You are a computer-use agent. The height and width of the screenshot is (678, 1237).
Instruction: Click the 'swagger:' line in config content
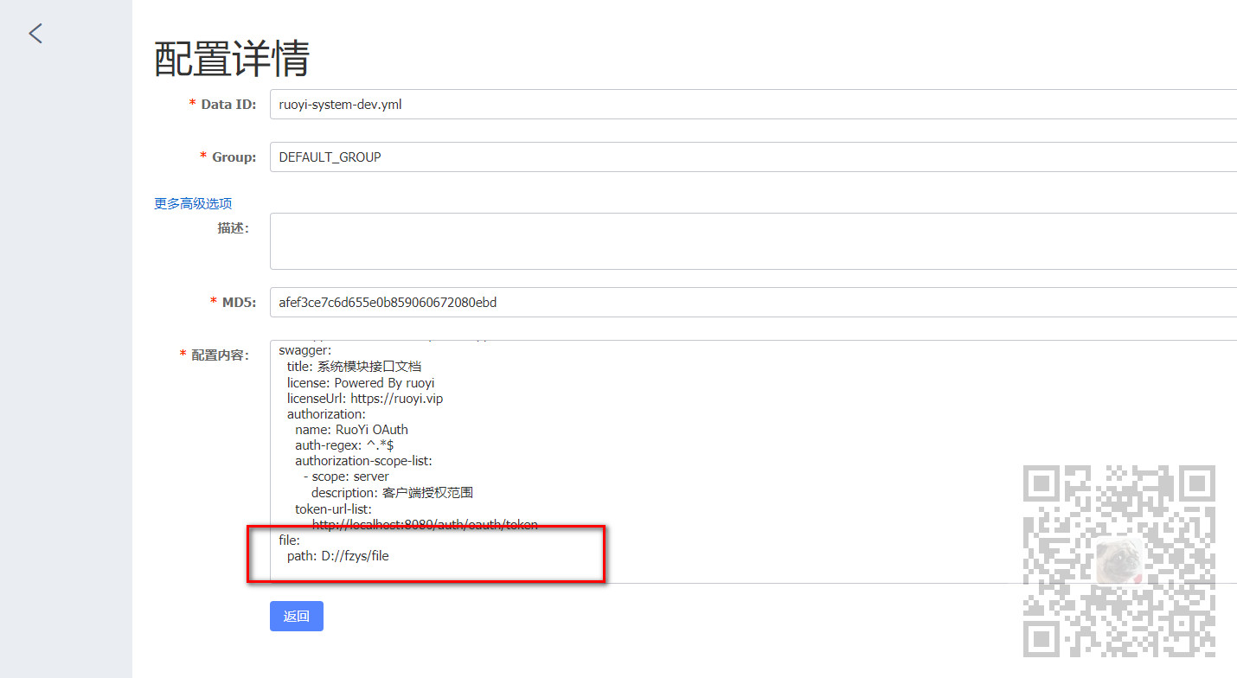point(304,351)
